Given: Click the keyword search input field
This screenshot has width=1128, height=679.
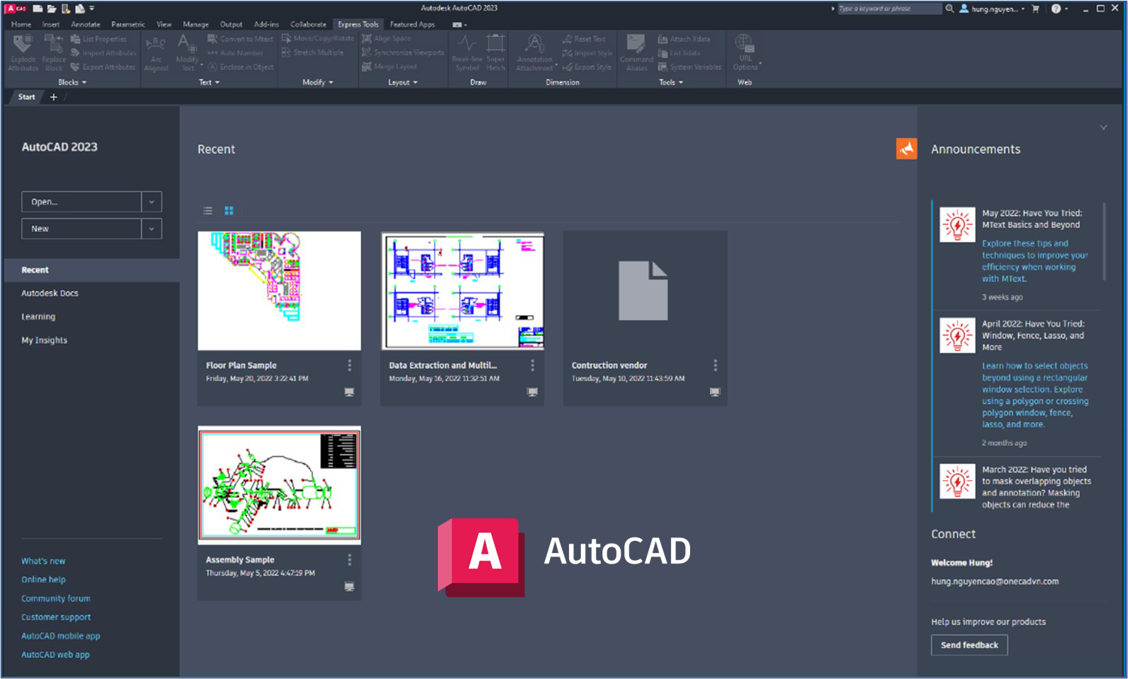Looking at the screenshot, I should click(889, 8).
